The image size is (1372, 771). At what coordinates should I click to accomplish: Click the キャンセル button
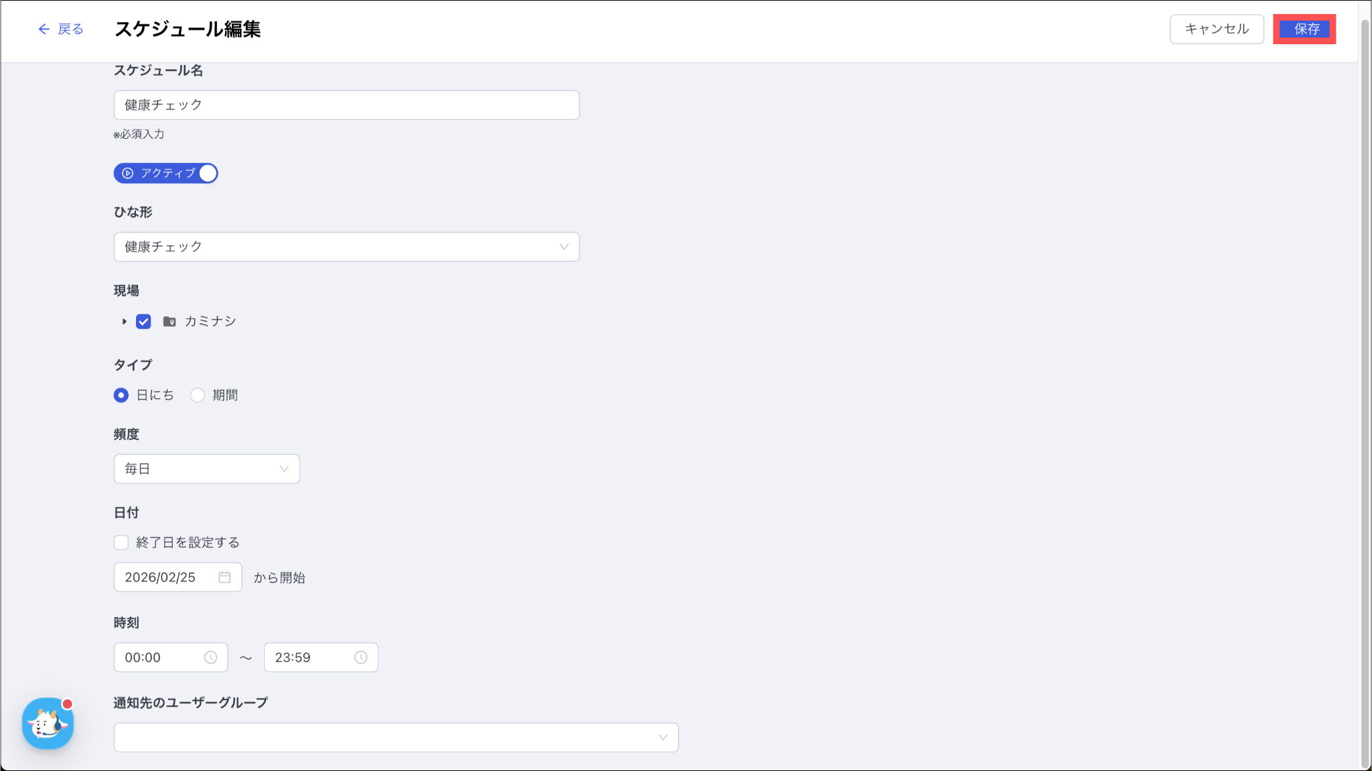tap(1217, 29)
